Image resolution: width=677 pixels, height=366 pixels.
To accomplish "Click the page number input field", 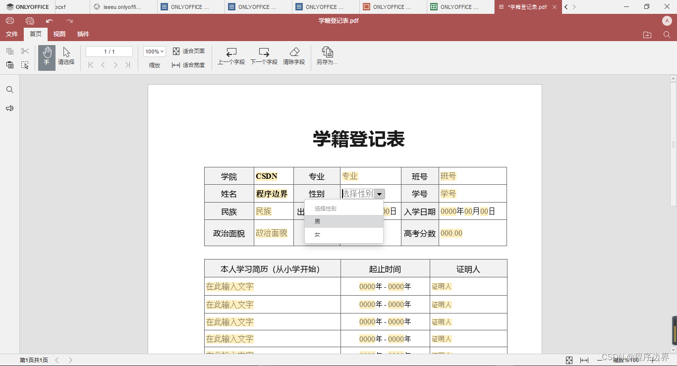I will [109, 51].
